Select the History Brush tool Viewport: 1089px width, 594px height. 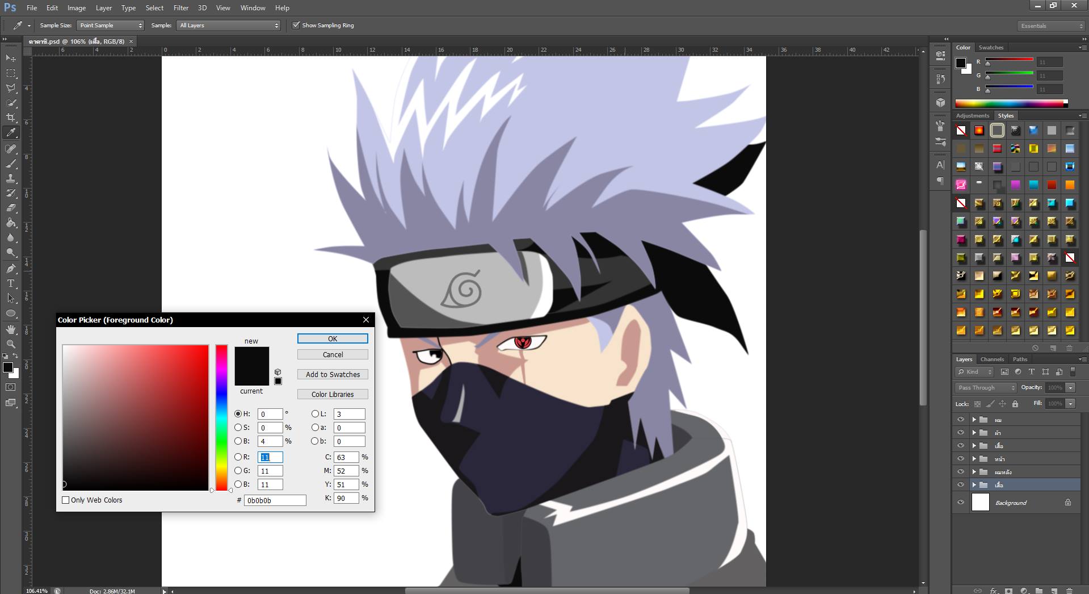11,193
